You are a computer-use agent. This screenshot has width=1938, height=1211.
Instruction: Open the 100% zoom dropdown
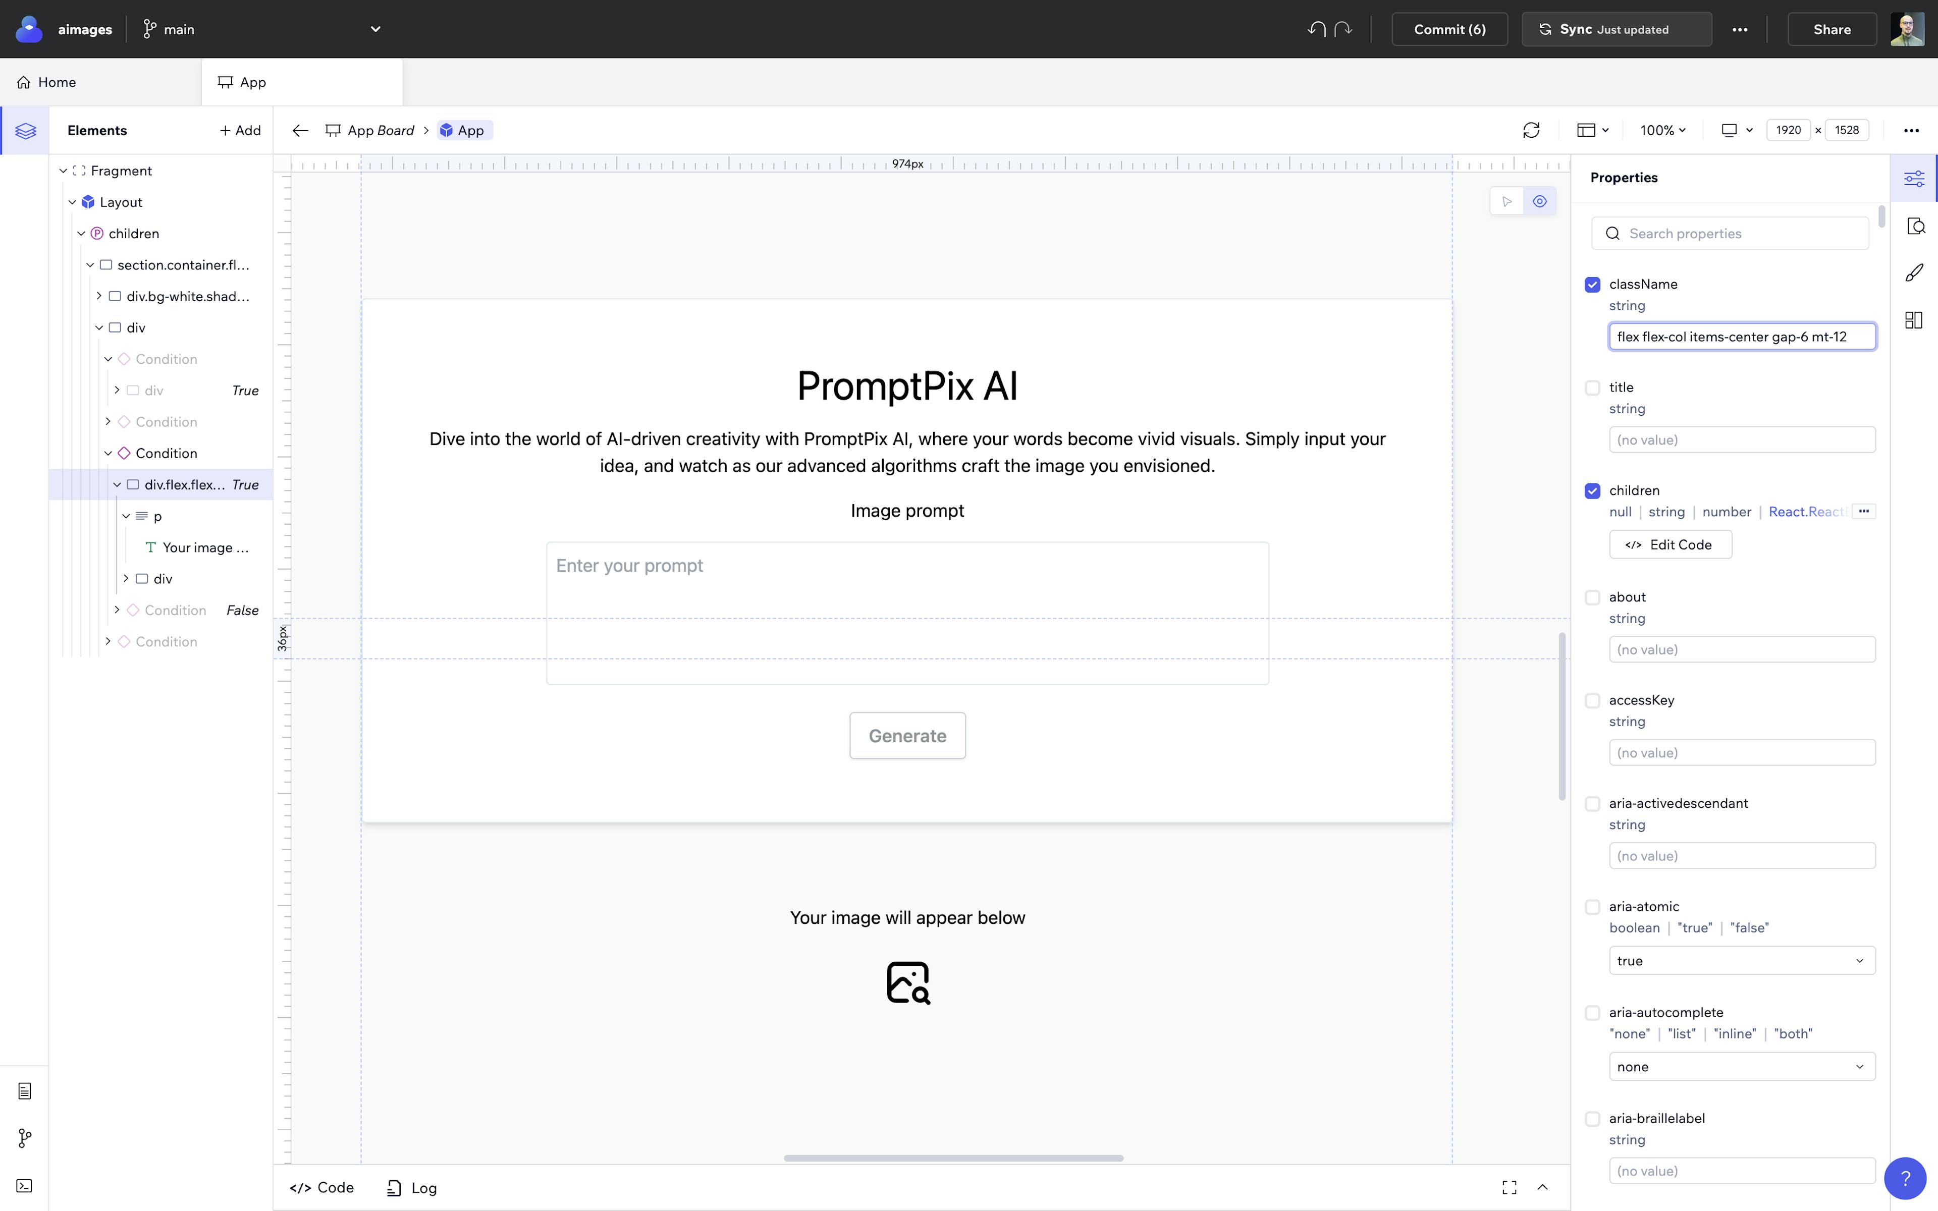pyautogui.click(x=1662, y=131)
